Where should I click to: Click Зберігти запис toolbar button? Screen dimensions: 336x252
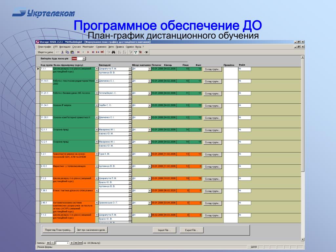click(x=45, y=52)
